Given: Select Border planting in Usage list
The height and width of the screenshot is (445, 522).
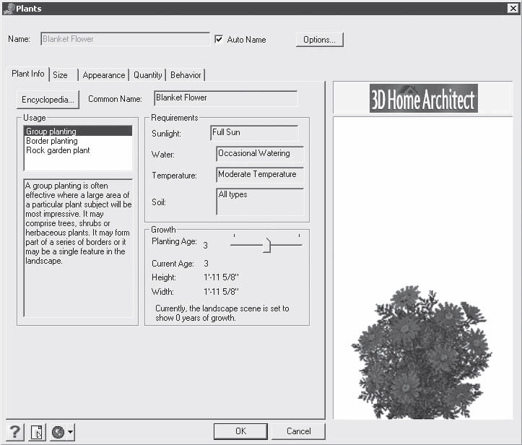Looking at the screenshot, I should pyautogui.click(x=51, y=141).
